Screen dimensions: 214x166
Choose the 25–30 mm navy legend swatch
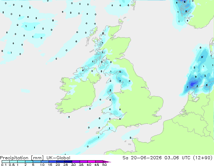click(68, 162)
